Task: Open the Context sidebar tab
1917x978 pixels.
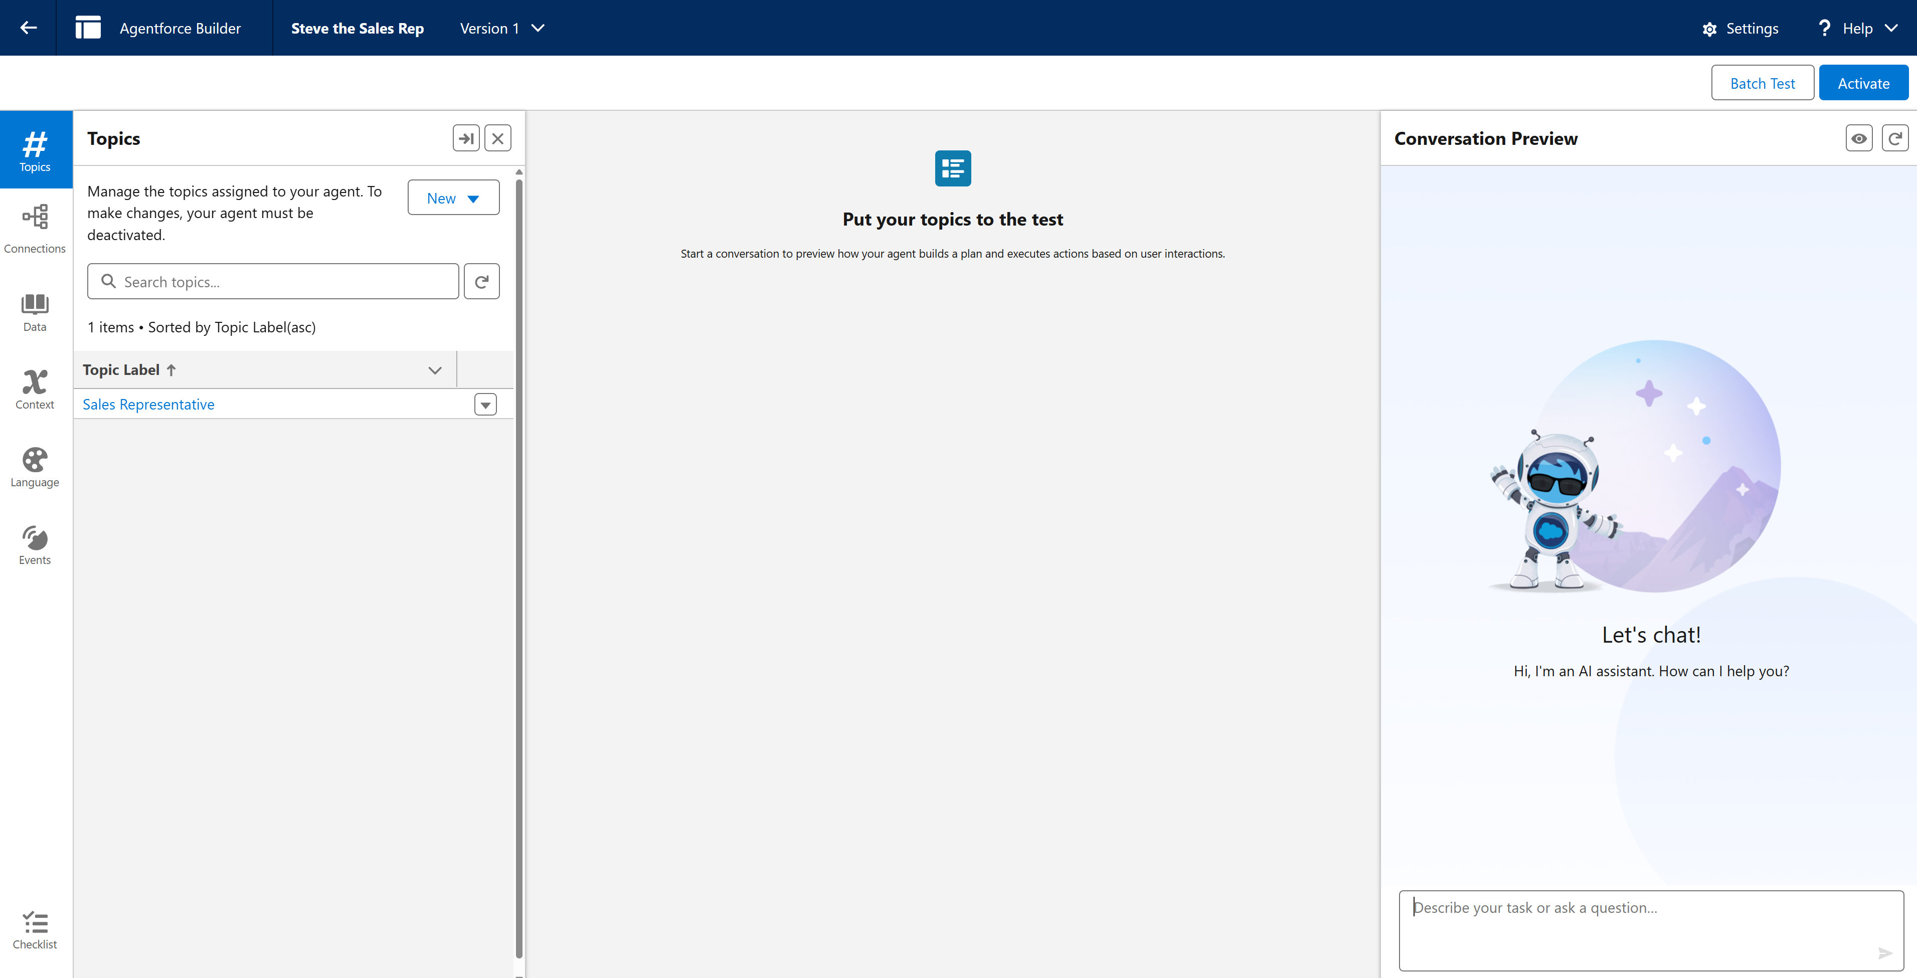Action: point(35,389)
